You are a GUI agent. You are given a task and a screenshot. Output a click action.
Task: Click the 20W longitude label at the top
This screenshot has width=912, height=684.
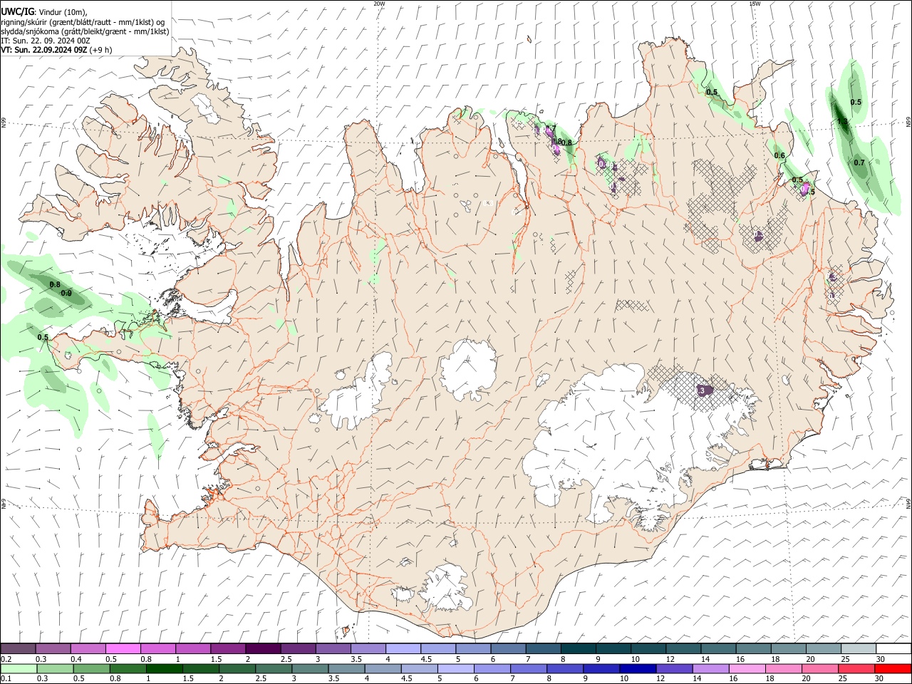379,4
